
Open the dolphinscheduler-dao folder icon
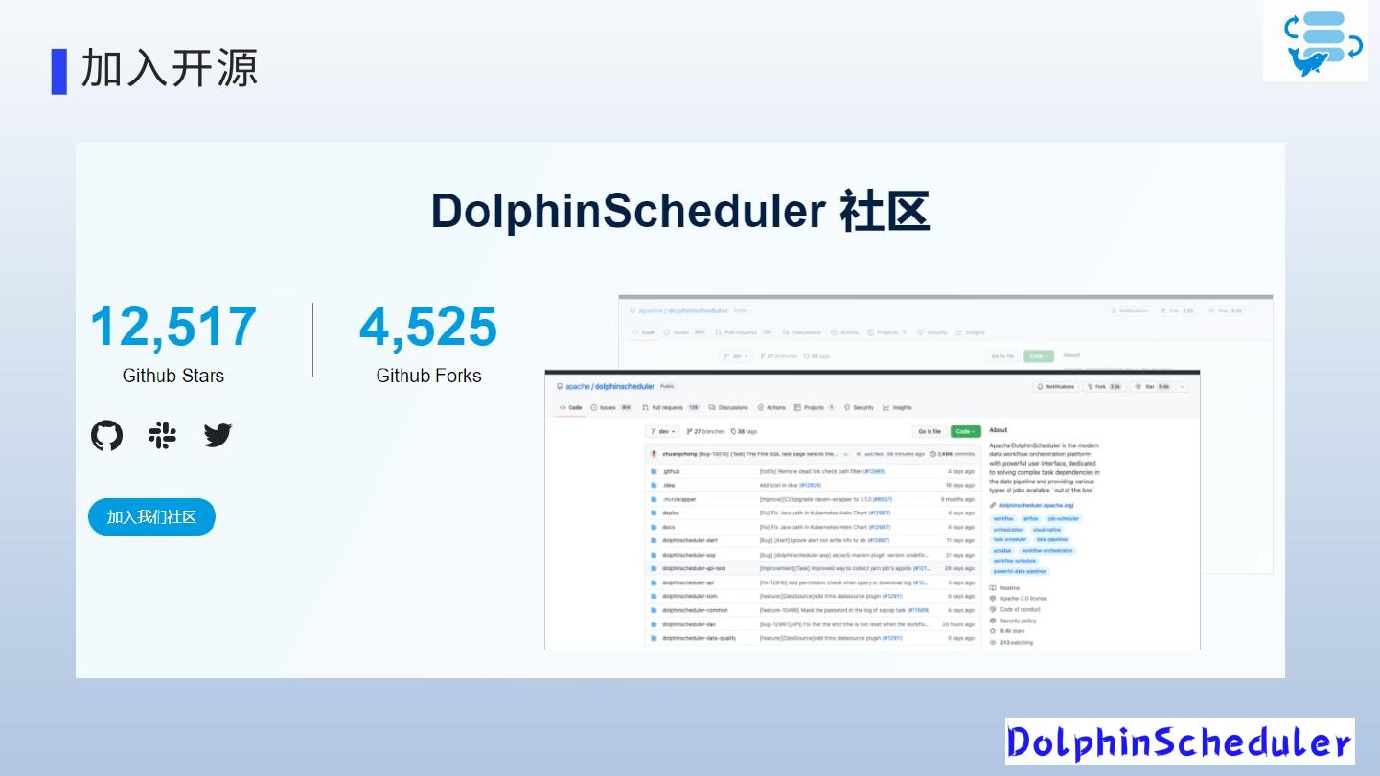[x=654, y=625]
